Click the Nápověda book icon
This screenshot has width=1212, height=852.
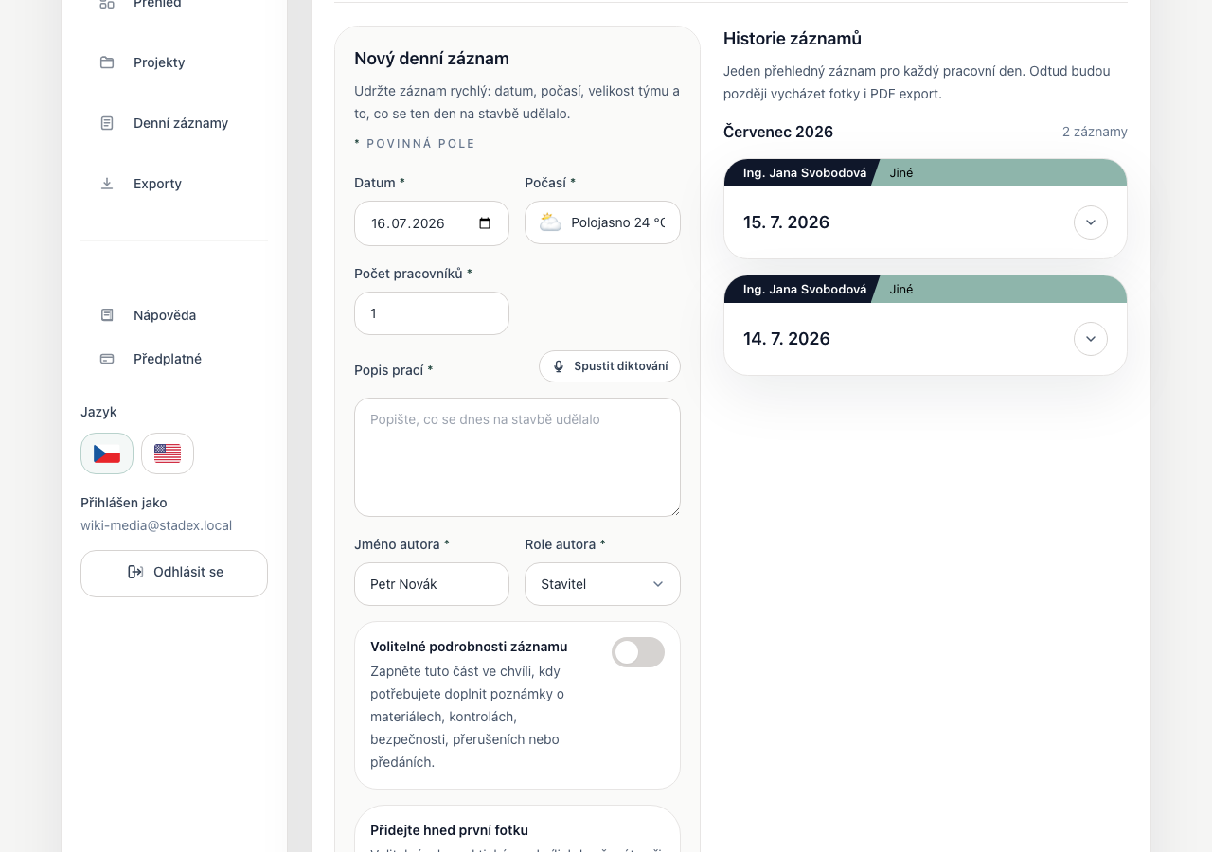[107, 315]
